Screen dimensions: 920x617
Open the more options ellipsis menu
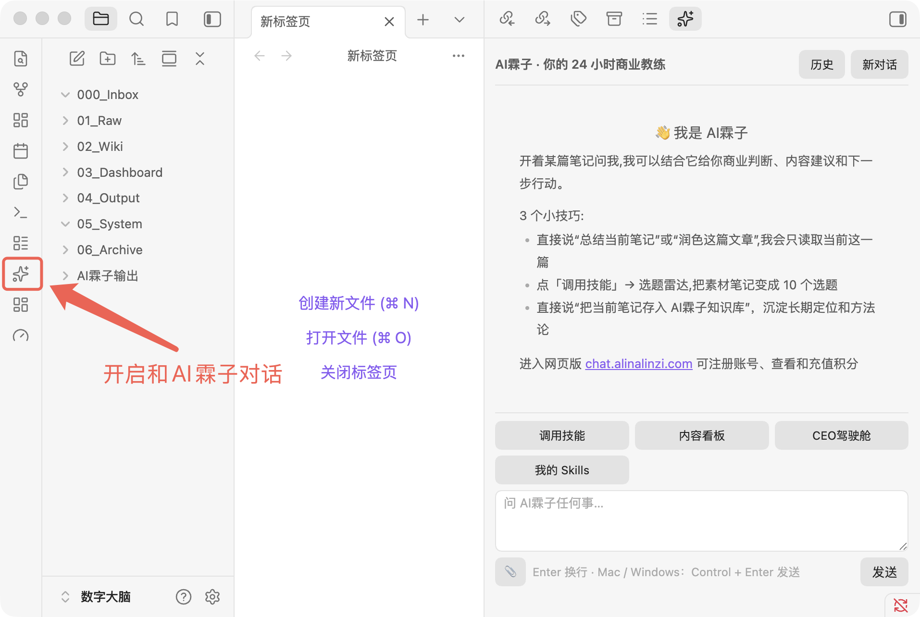click(x=459, y=56)
